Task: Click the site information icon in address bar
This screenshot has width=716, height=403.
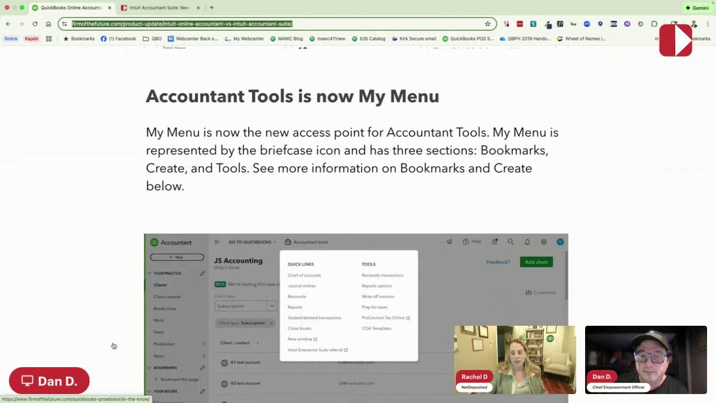Action: [x=65, y=24]
